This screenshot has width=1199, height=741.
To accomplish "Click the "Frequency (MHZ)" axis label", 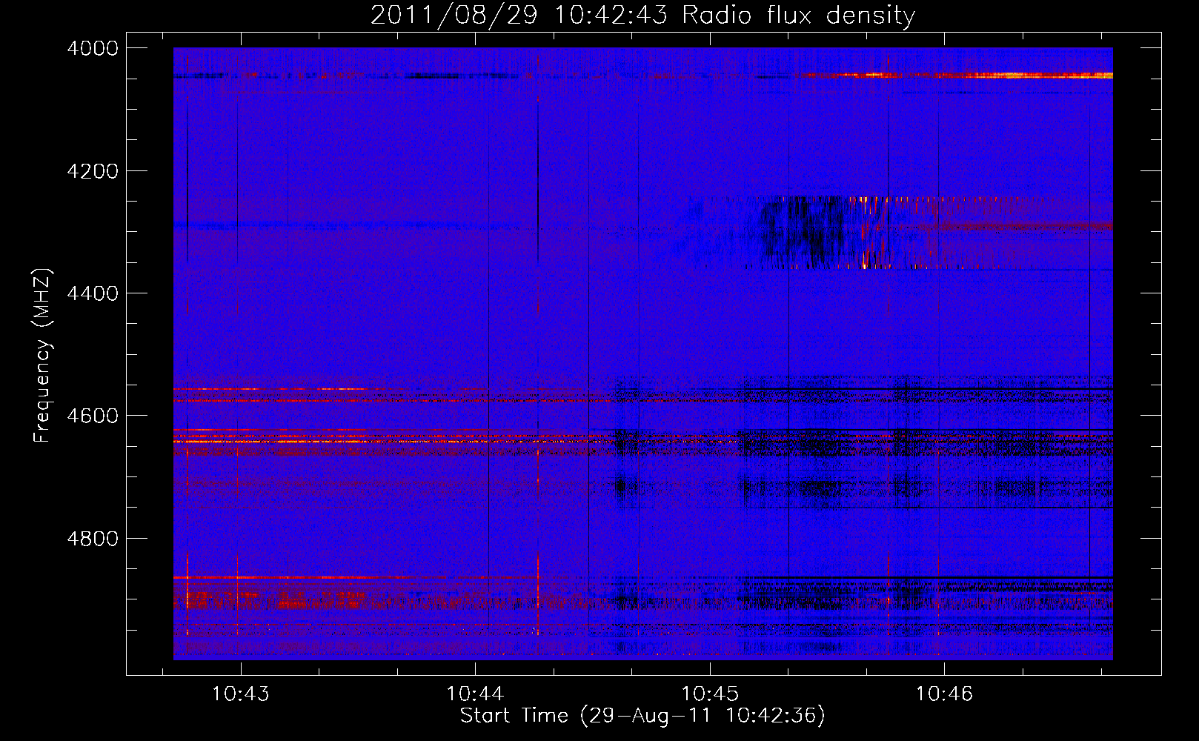I will coord(43,355).
